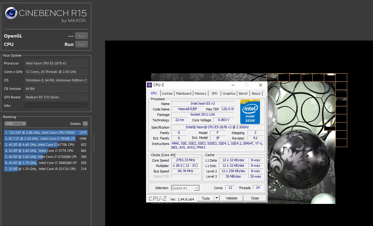The image size is (373, 226).
Task: Close the CPU-Z window with X
Action: pyautogui.click(x=260, y=85)
